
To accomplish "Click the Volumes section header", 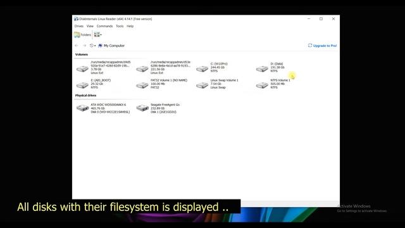I will [x=82, y=54].
